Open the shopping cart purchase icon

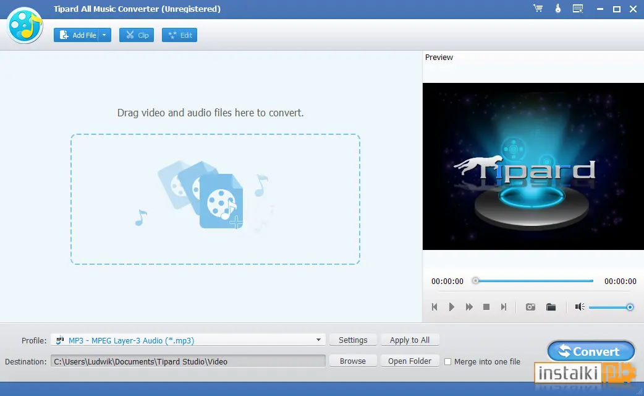[x=538, y=8]
